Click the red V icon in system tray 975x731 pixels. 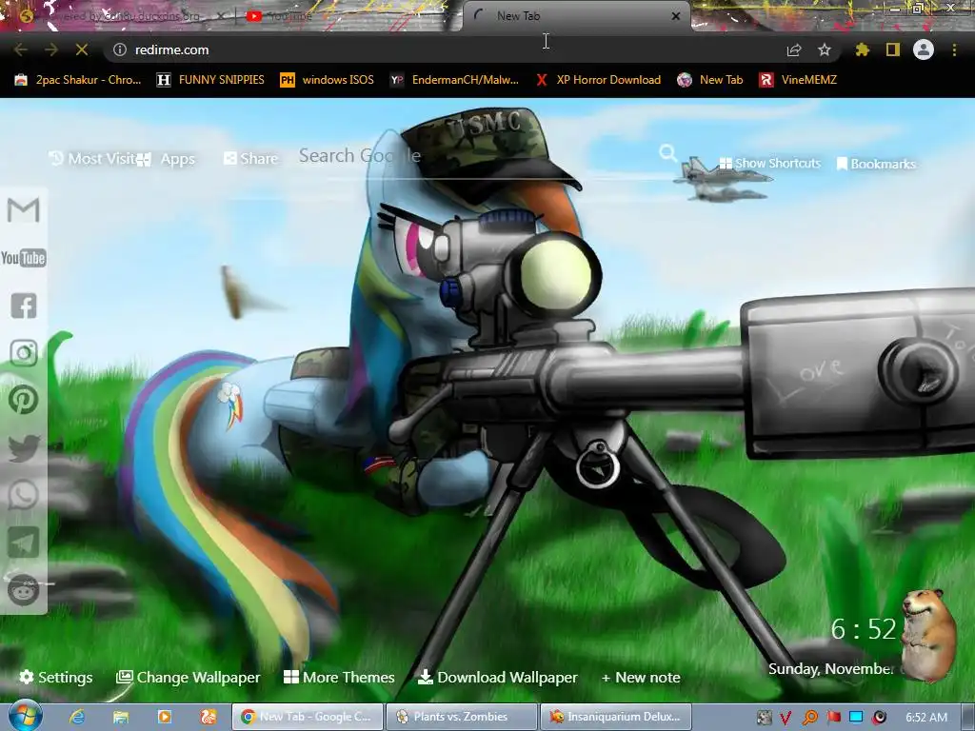point(786,718)
